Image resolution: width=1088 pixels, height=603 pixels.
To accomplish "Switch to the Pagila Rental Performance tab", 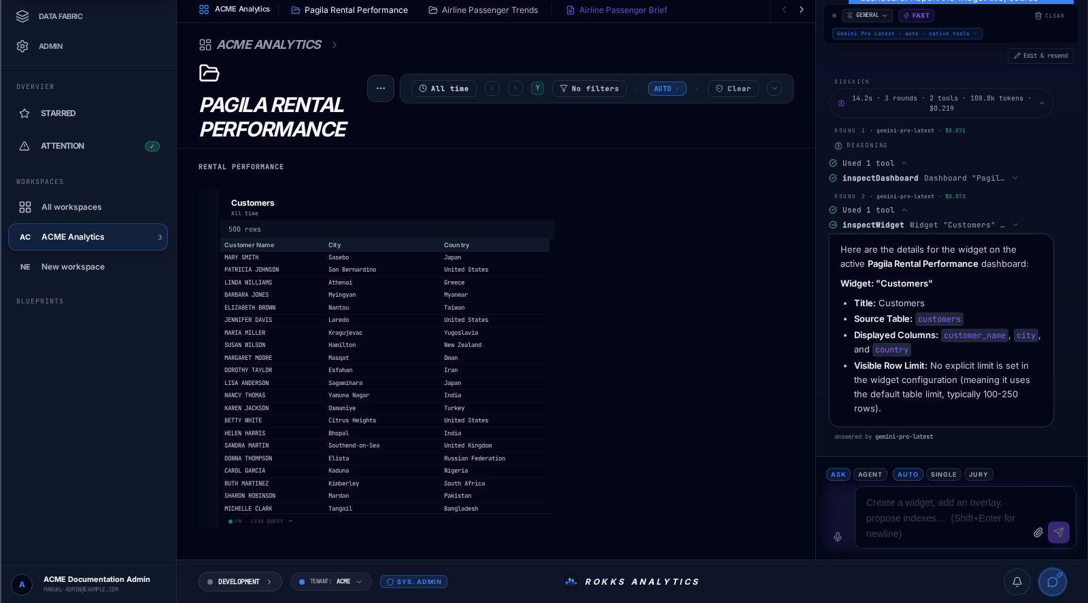I will pos(350,10).
